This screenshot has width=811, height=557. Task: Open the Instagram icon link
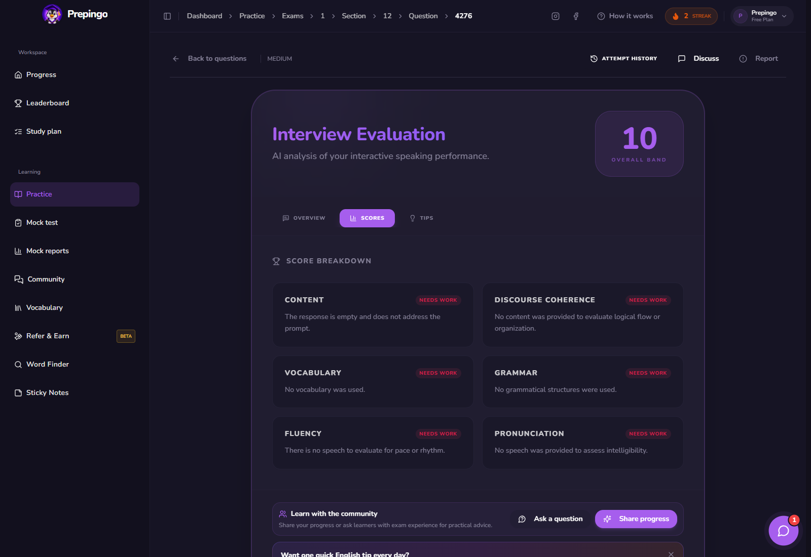click(556, 16)
